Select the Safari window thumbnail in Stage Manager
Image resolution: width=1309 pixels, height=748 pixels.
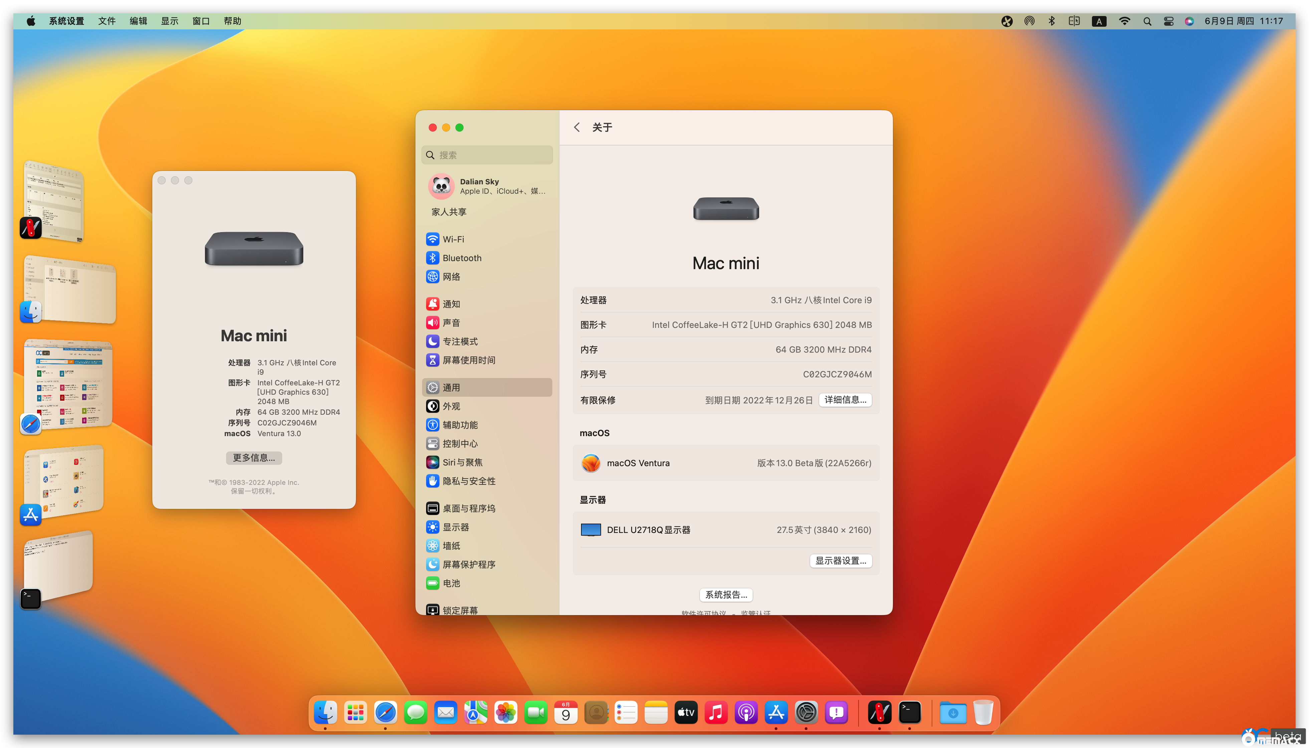pos(68,383)
